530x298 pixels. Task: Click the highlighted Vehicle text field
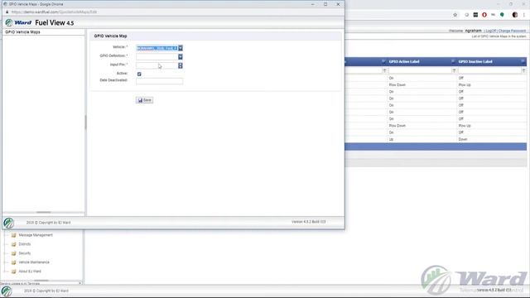[x=157, y=48]
